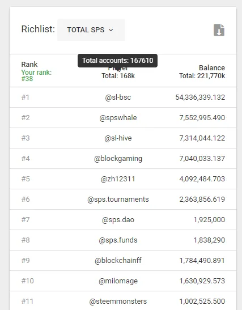Download the richlist export file icon

coord(219,30)
